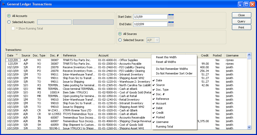This screenshot has width=257, height=135.
Task: Click into the Start Date field
Action: click(150, 17)
